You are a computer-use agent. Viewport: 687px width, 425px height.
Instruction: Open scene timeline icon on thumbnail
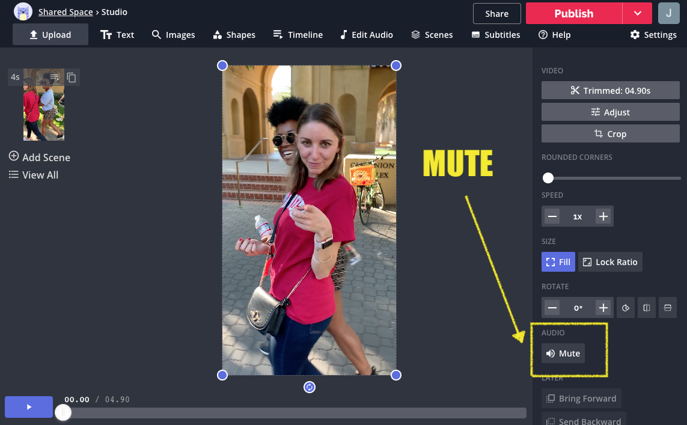tap(55, 78)
